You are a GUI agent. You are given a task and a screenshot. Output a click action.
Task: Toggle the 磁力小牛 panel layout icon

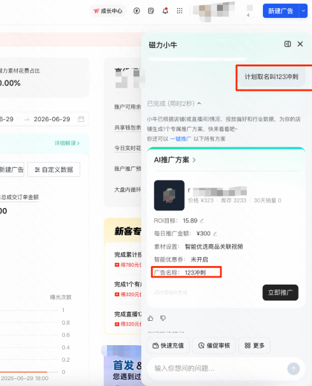pos(288,44)
